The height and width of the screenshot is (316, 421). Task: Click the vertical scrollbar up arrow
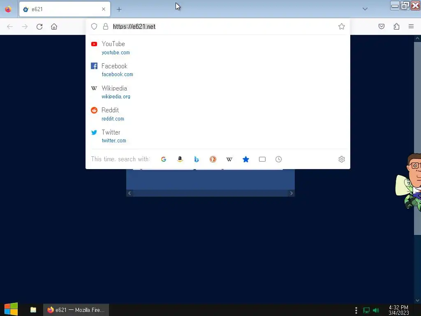click(417, 38)
